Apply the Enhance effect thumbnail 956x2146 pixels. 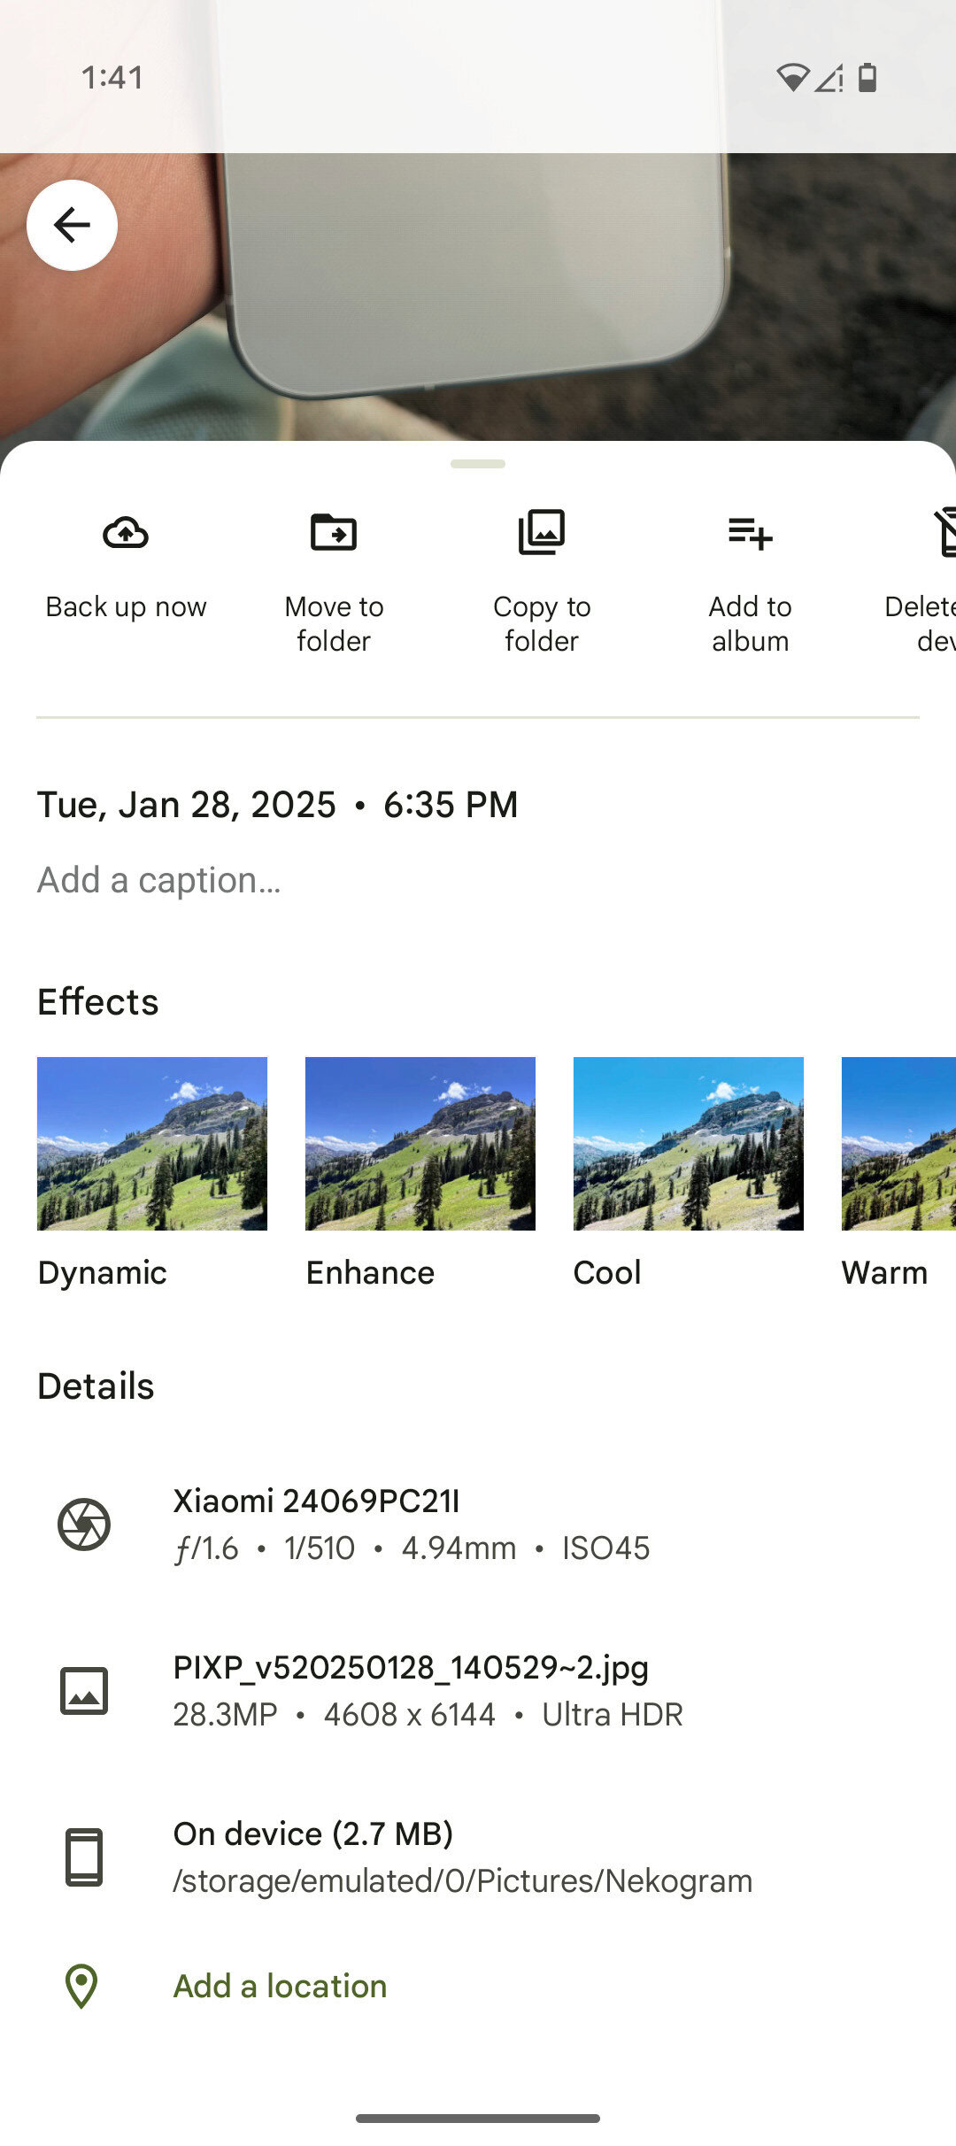[x=420, y=1143]
